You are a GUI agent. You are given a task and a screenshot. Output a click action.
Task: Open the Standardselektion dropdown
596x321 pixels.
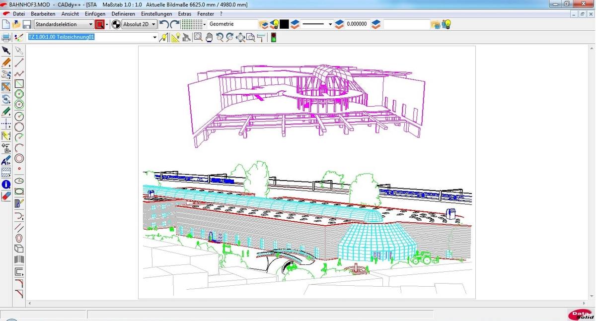click(x=90, y=24)
